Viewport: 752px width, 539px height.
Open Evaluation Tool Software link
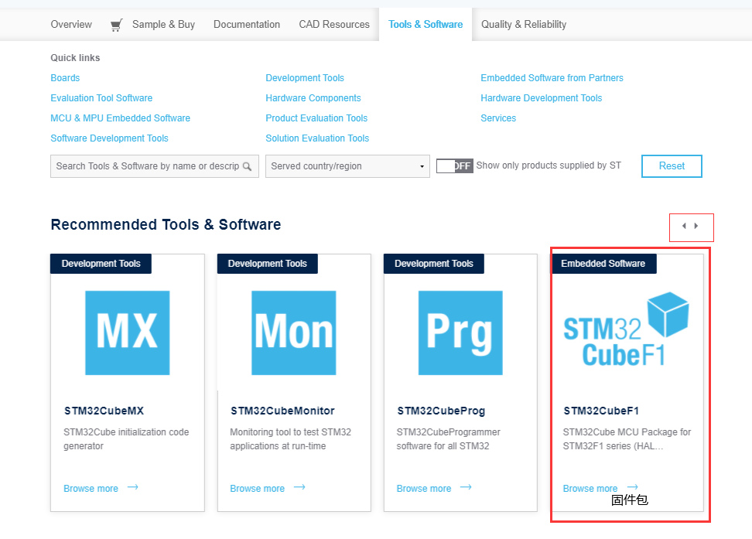tap(101, 98)
